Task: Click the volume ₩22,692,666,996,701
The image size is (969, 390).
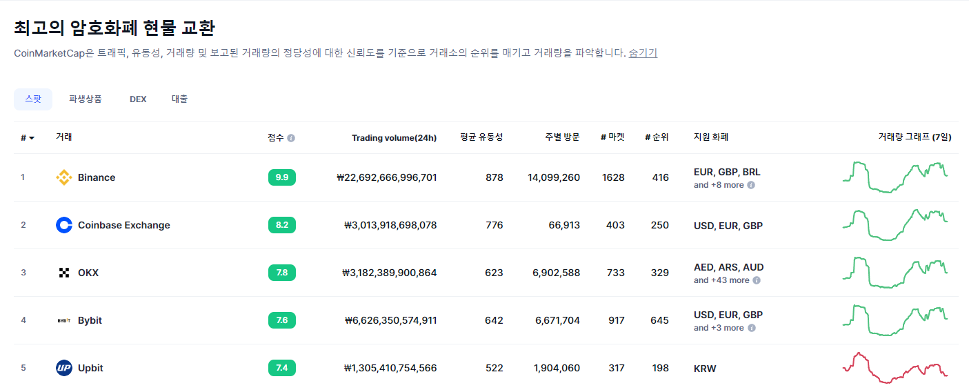Action: pyautogui.click(x=387, y=177)
